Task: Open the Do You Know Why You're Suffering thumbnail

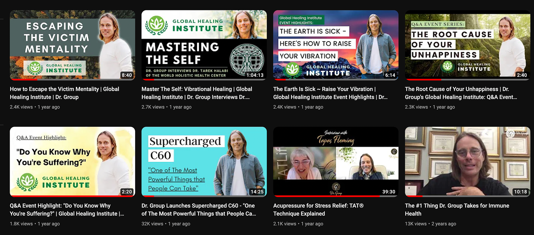Action: (x=72, y=162)
